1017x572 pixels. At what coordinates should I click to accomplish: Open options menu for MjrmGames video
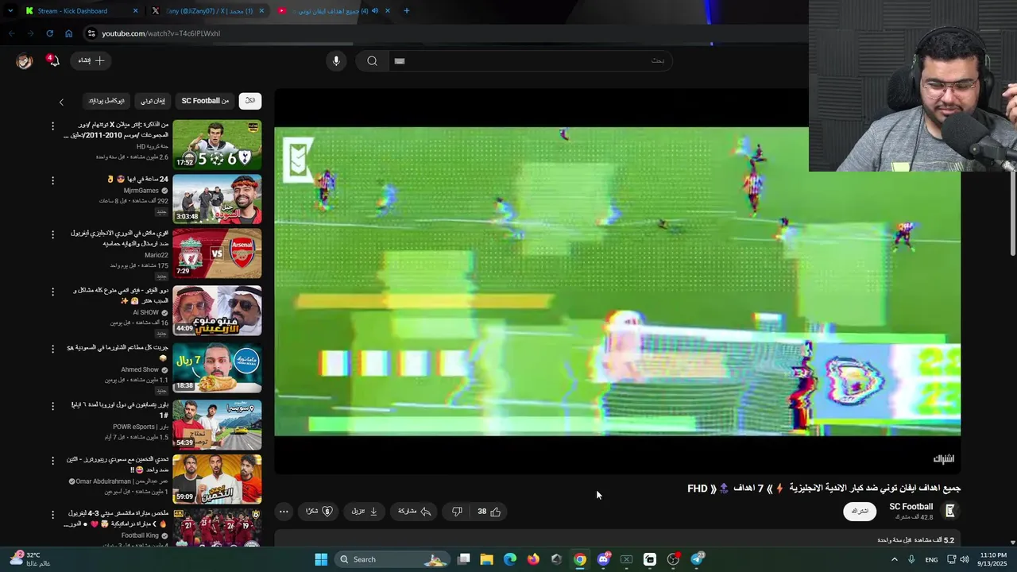pos(53,180)
